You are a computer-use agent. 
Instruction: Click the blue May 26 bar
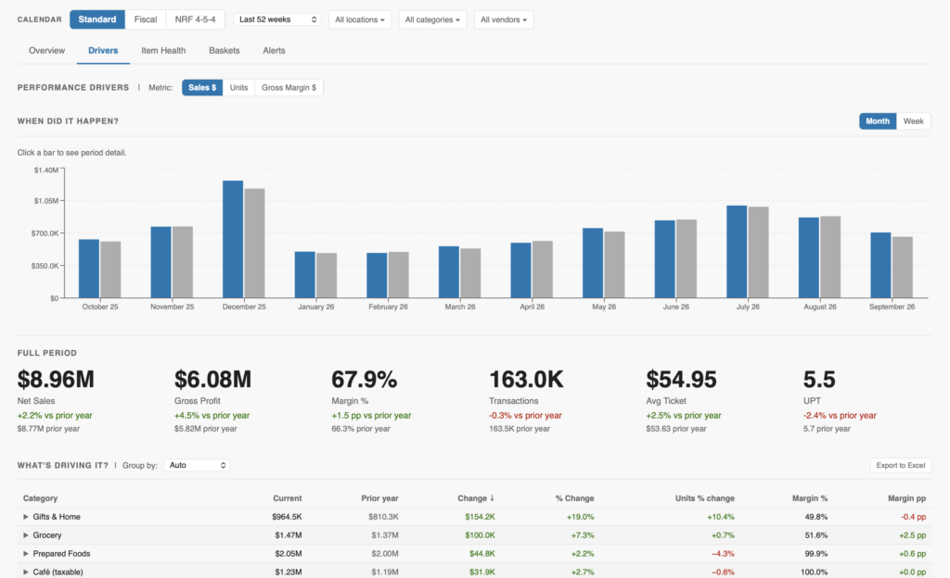coord(593,263)
